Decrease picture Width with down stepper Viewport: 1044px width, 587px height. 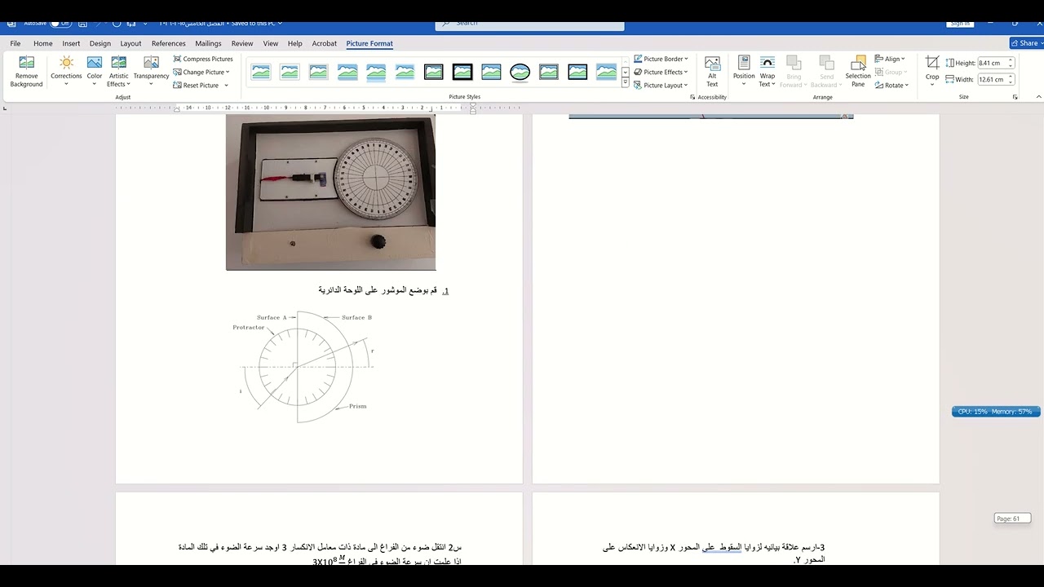tap(1011, 82)
